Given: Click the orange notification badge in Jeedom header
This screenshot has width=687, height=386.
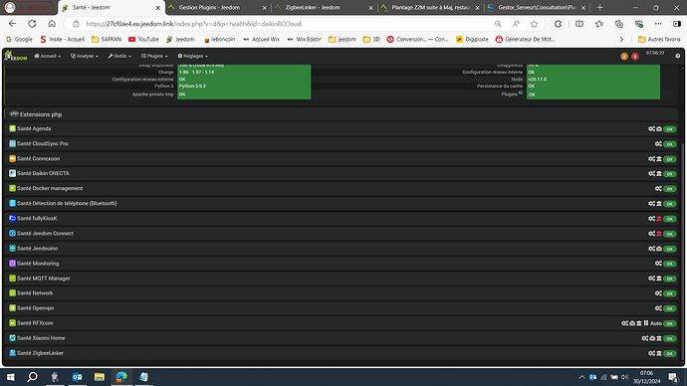Looking at the screenshot, I should pyautogui.click(x=624, y=57).
